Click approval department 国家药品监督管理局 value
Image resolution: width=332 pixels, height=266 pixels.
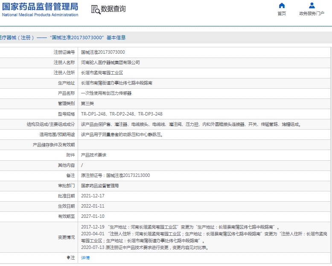[x=100, y=186]
